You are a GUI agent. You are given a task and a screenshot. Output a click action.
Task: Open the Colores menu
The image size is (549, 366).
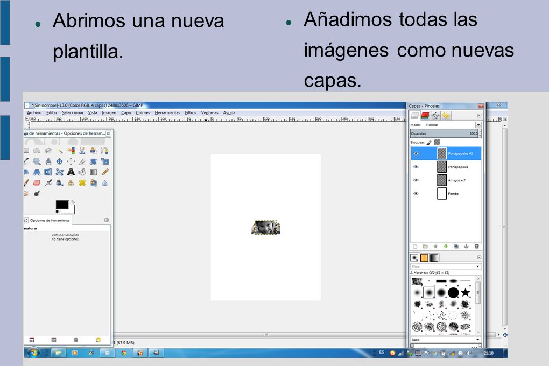(x=143, y=113)
